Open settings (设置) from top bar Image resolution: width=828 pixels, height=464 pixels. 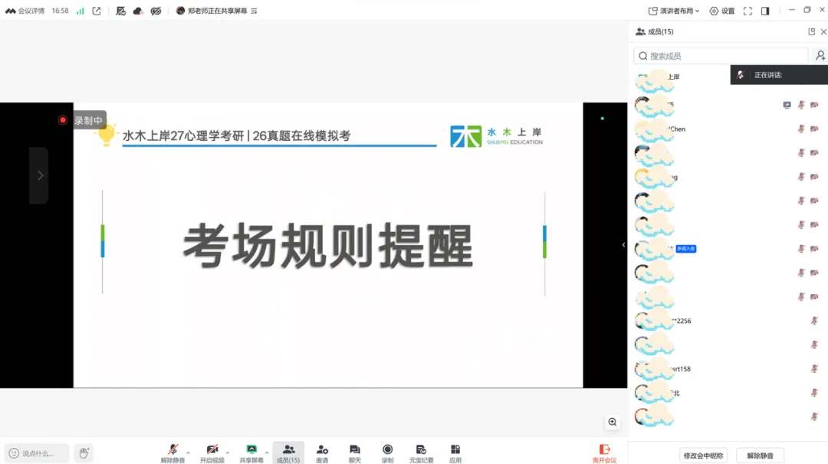click(722, 11)
